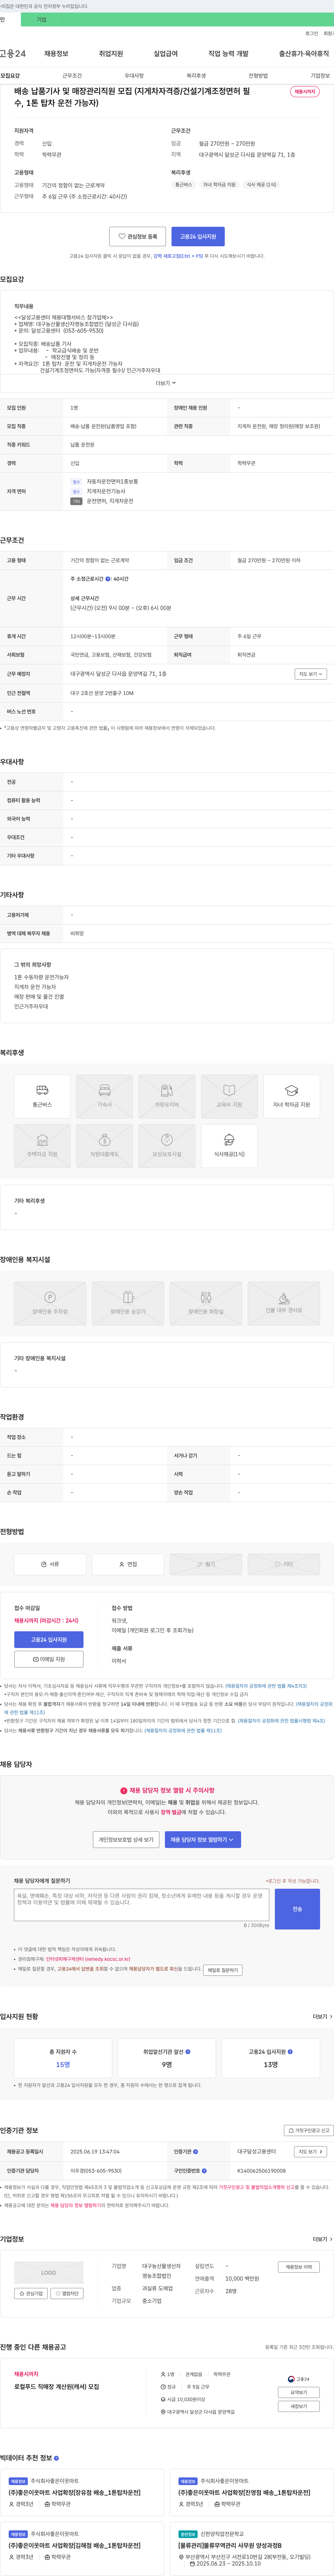Jump to the 전형방법 section tab
The width and height of the screenshot is (334, 2576).
click(258, 76)
